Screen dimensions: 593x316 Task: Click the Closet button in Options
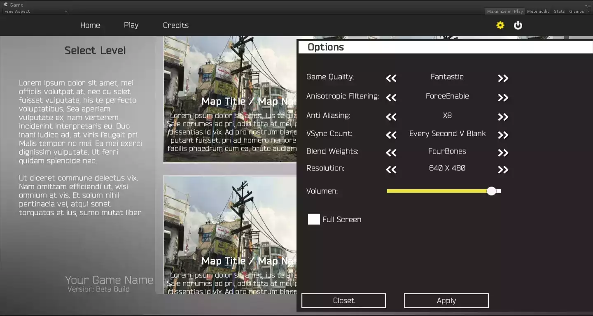pos(343,301)
